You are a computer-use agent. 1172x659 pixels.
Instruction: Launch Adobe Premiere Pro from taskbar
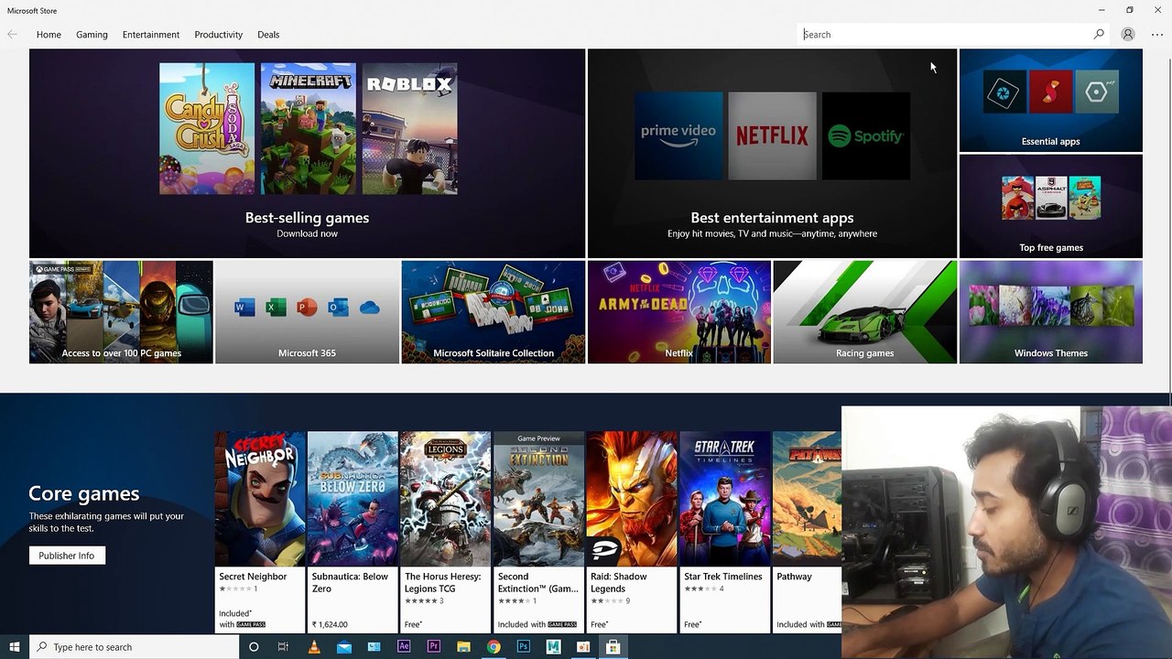tap(434, 647)
